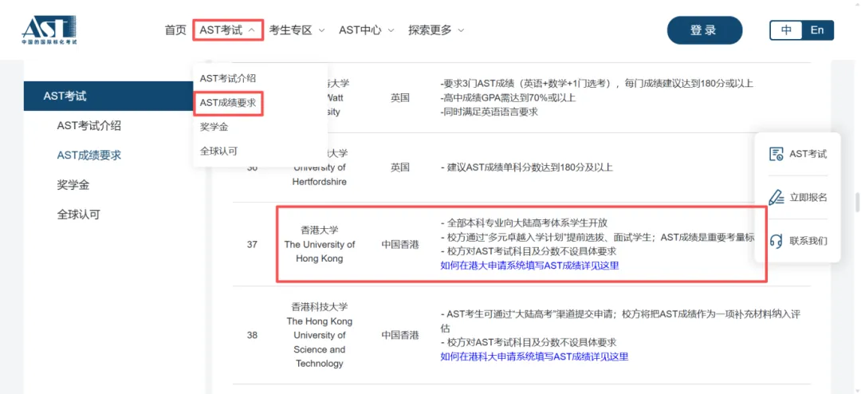Select 奖学金 in the dropdown menu
The width and height of the screenshot is (861, 394).
click(214, 127)
